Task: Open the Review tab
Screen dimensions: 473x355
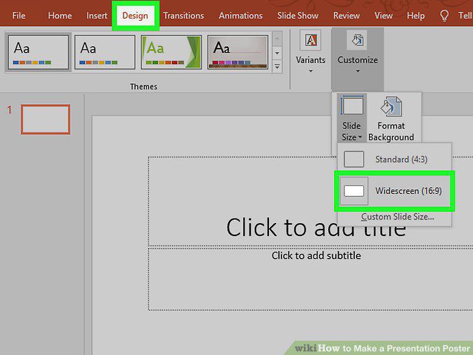Action: point(346,16)
